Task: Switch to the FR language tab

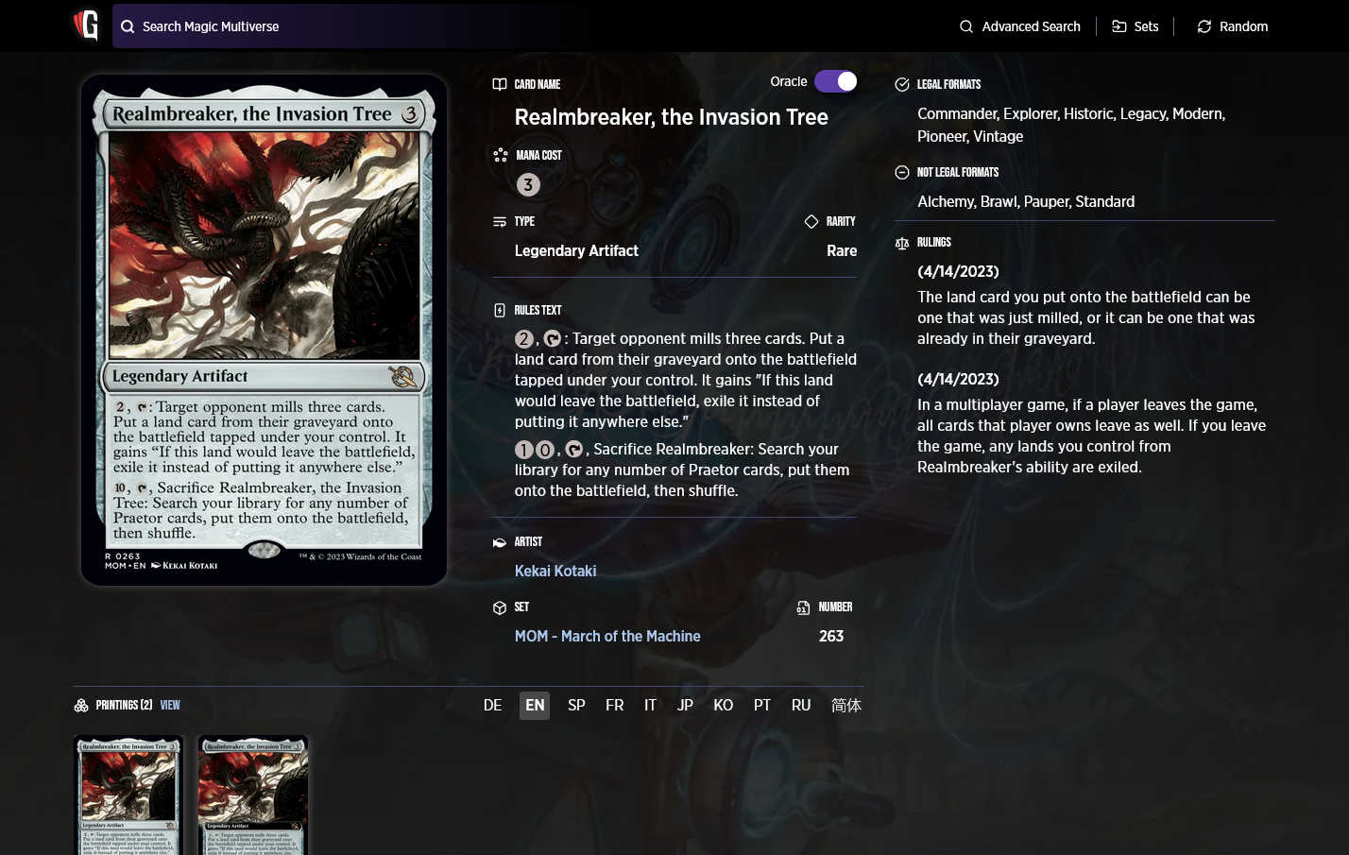Action: point(614,705)
